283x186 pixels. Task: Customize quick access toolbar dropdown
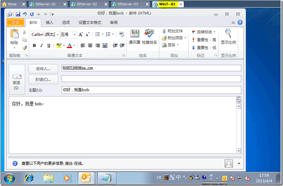(52, 14)
